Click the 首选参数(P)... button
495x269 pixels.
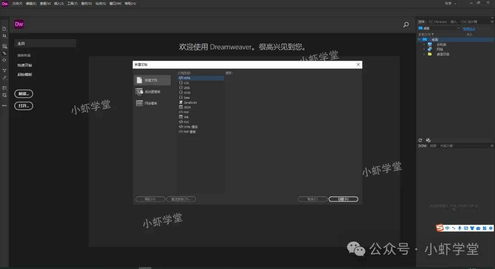(x=181, y=199)
